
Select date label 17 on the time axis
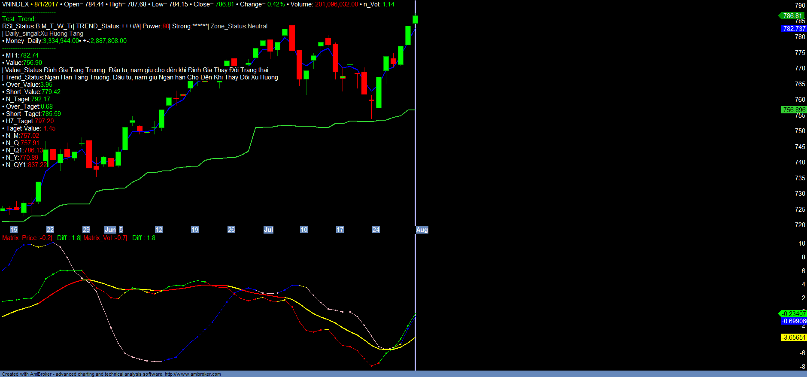340,230
